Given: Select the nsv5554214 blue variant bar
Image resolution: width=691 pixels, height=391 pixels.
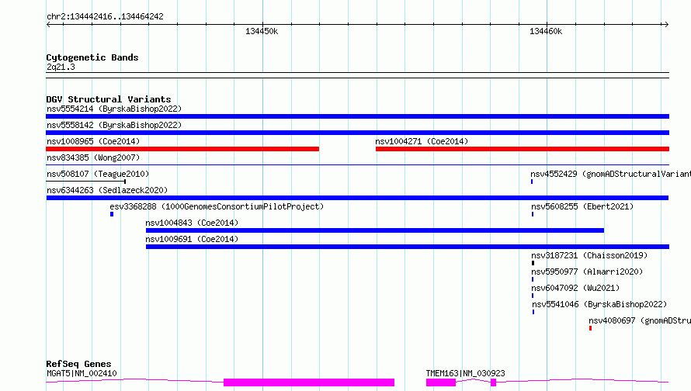Looking at the screenshot, I should coord(357,116).
